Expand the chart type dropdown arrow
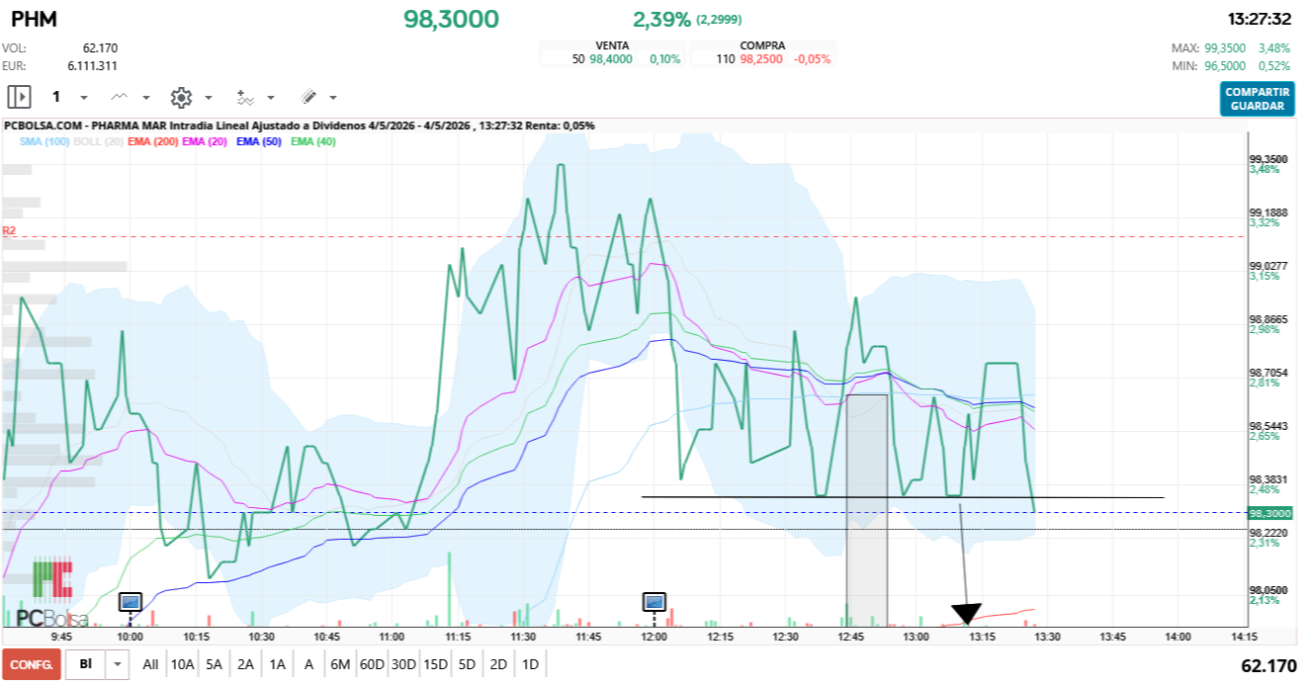This screenshot has width=1310, height=685. 146,98
